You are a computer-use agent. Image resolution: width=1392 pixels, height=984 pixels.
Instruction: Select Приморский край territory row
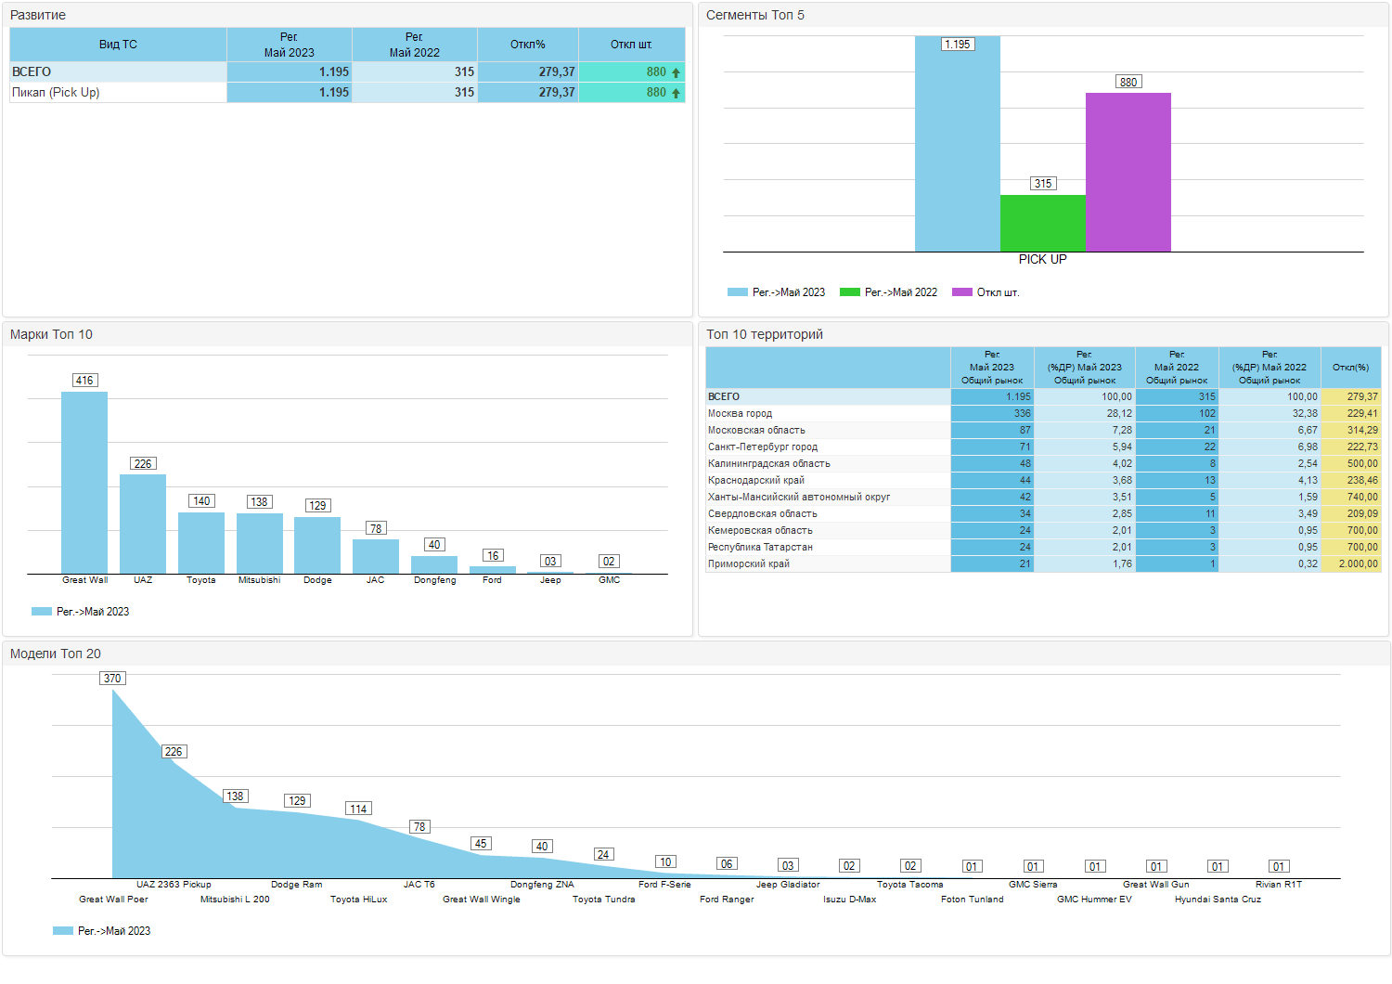[1043, 564]
